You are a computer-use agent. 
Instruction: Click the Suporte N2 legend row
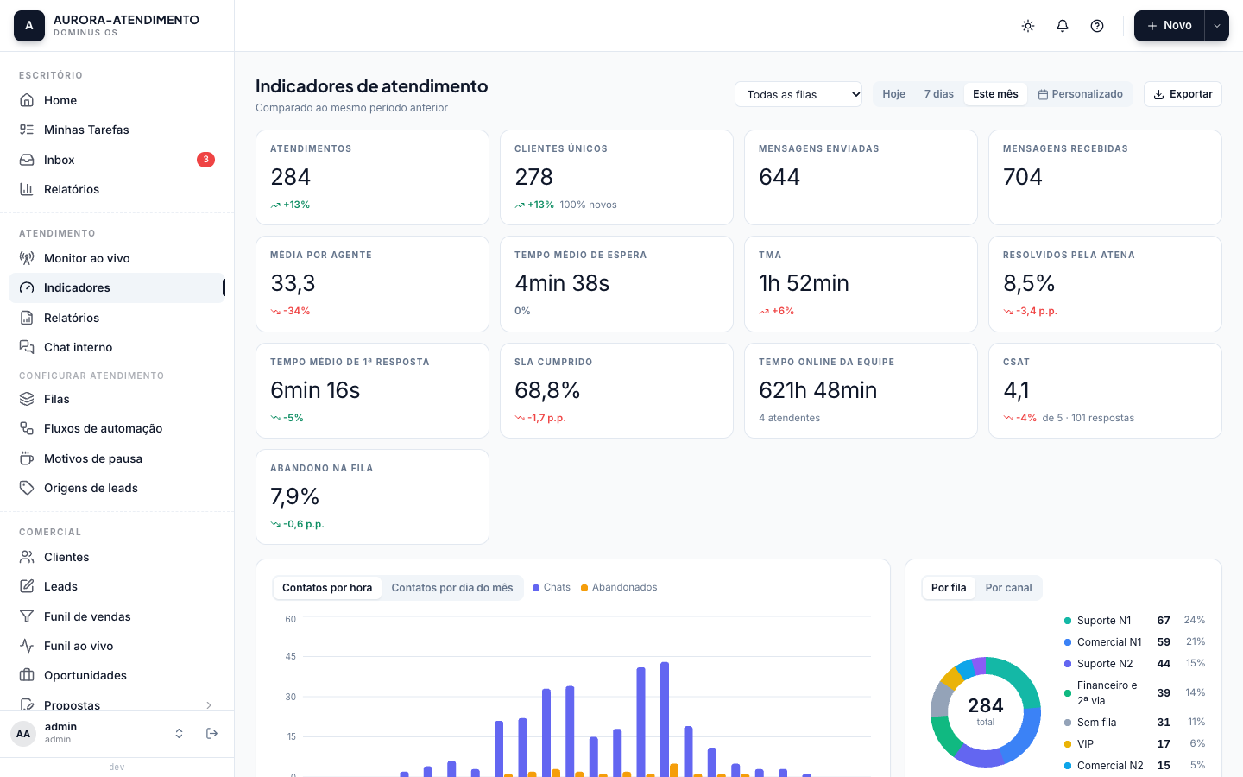tap(1134, 664)
